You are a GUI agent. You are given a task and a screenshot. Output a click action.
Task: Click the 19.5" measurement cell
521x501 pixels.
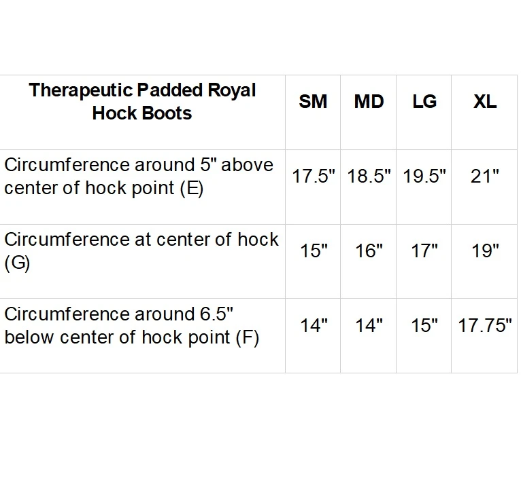click(424, 177)
